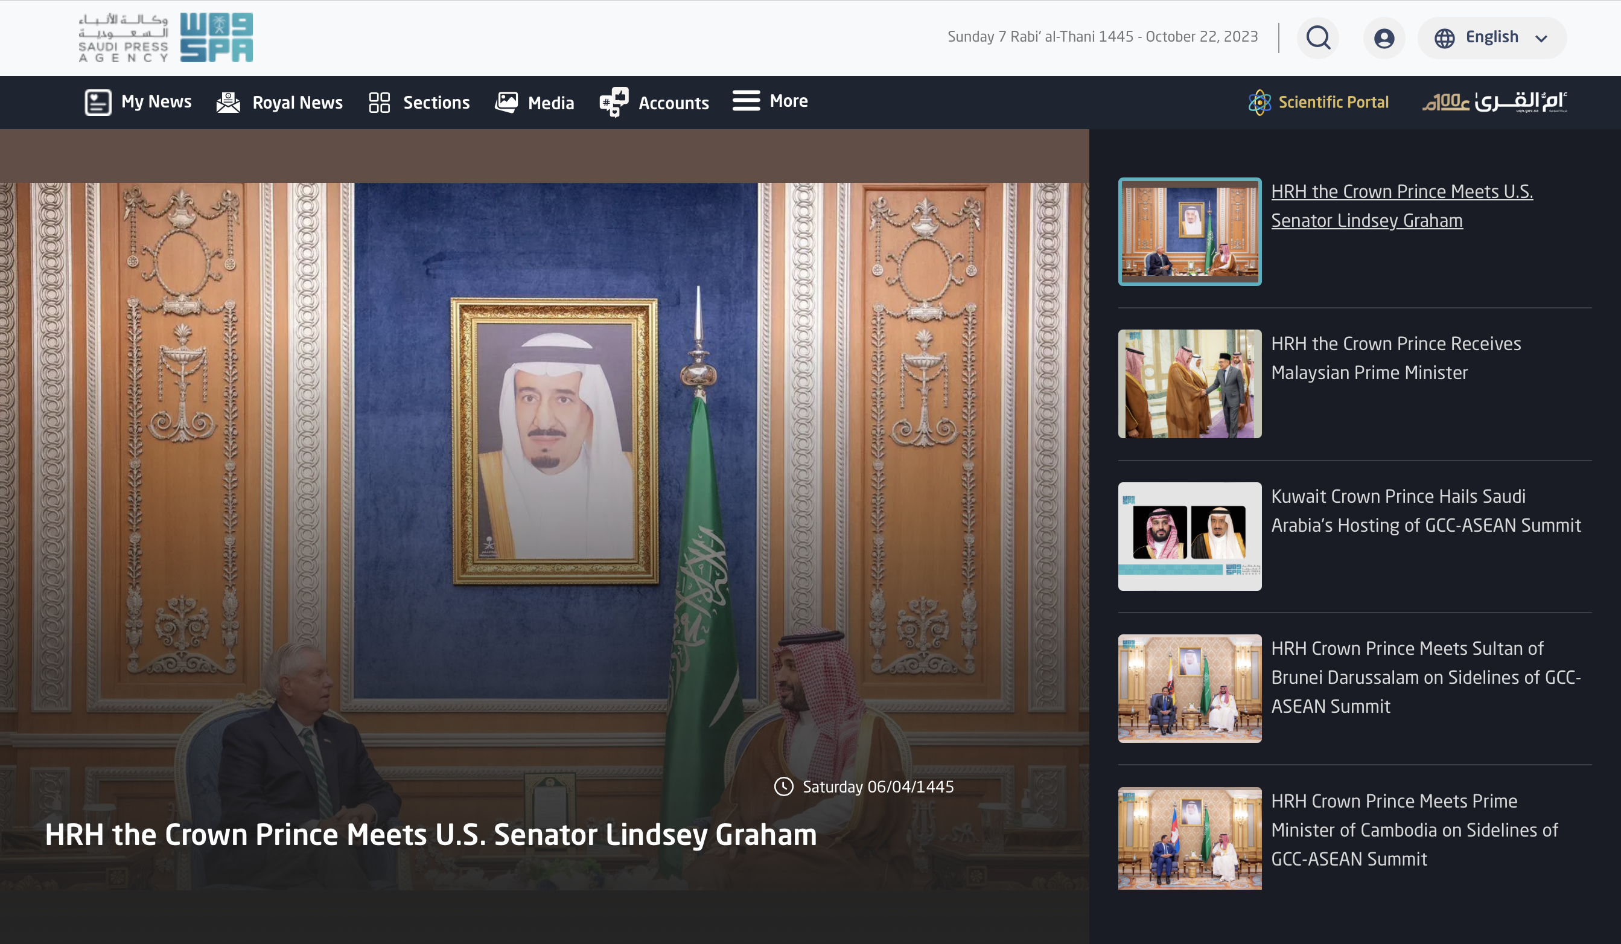
Task: Click the Saudi Press Agency logo
Action: click(x=165, y=37)
